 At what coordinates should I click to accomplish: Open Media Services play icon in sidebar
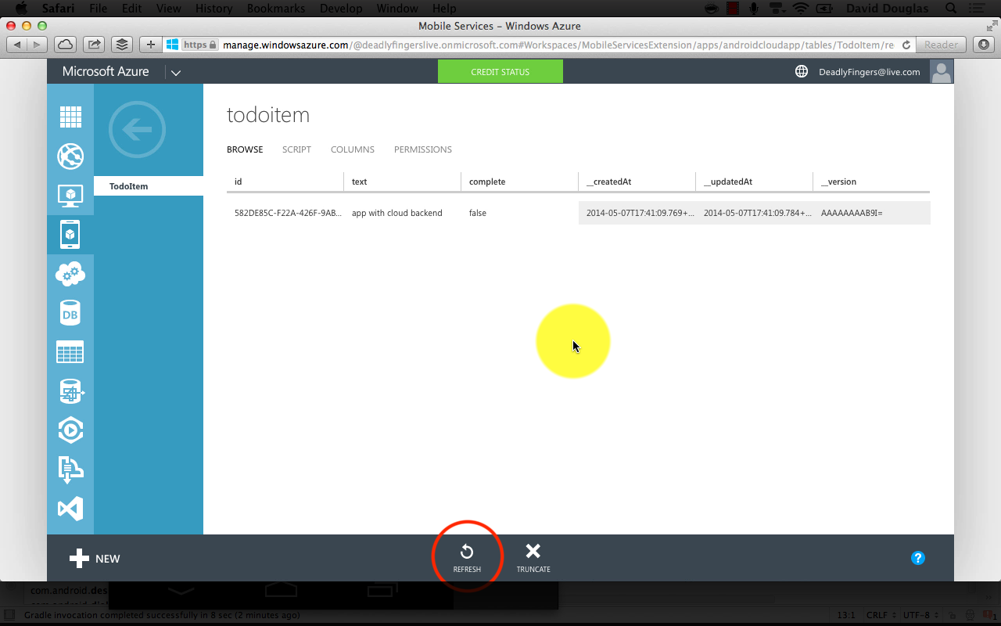pyautogui.click(x=70, y=430)
